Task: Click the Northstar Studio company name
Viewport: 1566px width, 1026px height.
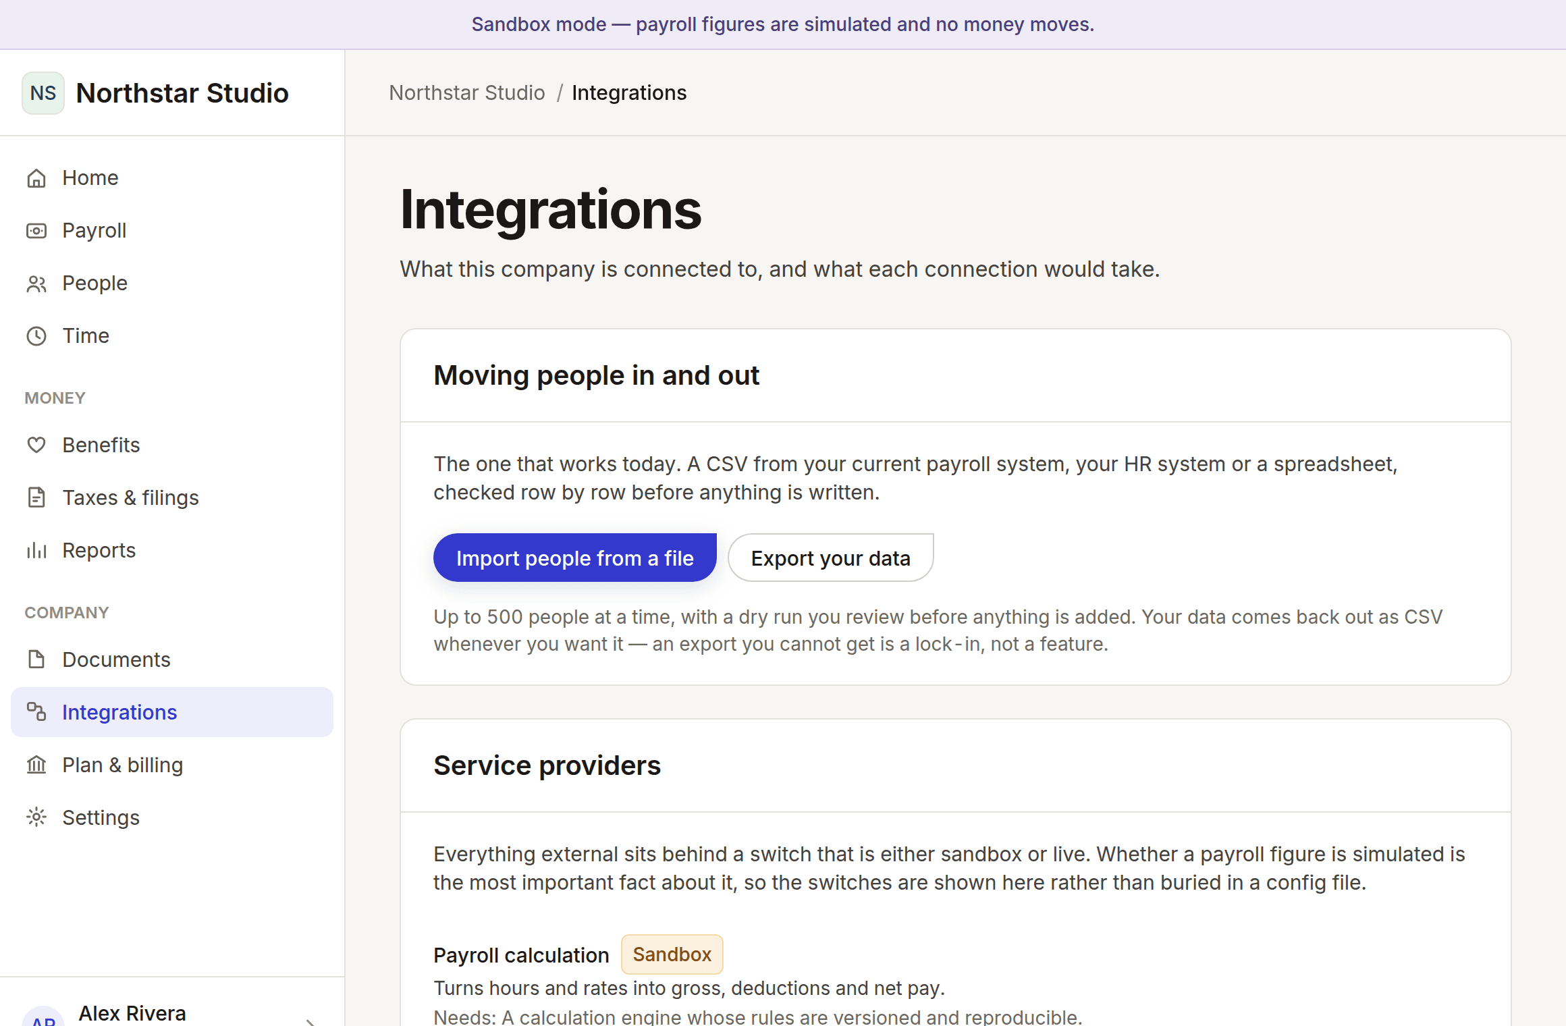Action: (182, 93)
